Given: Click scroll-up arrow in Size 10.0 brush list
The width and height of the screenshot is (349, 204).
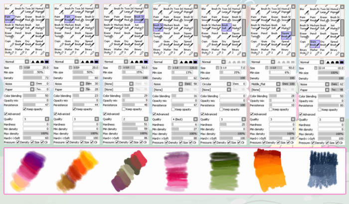Looking at the screenshot, I should point(343,7).
